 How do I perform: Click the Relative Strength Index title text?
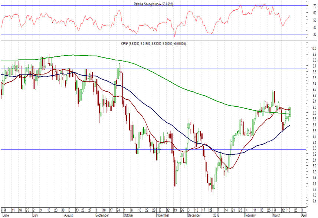click(x=153, y=4)
